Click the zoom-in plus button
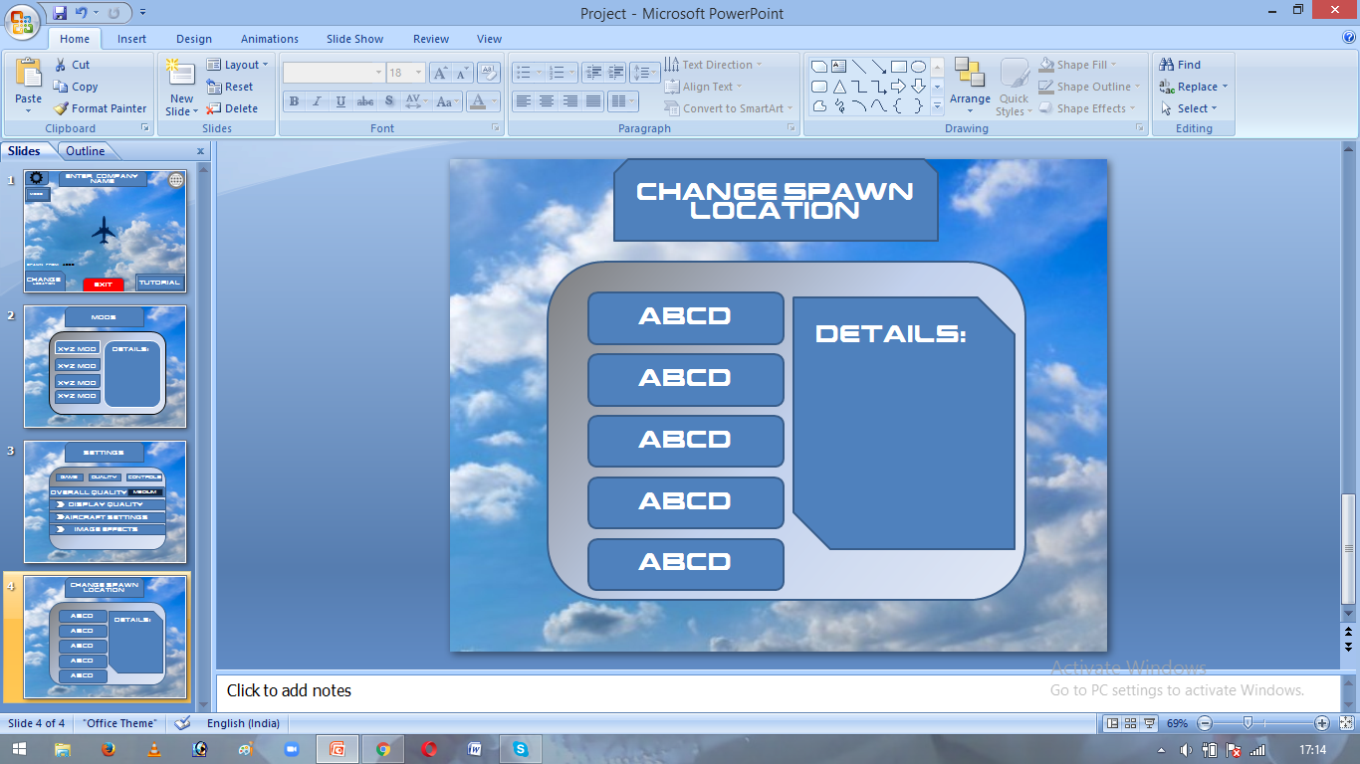This screenshot has width=1360, height=764. (x=1322, y=723)
